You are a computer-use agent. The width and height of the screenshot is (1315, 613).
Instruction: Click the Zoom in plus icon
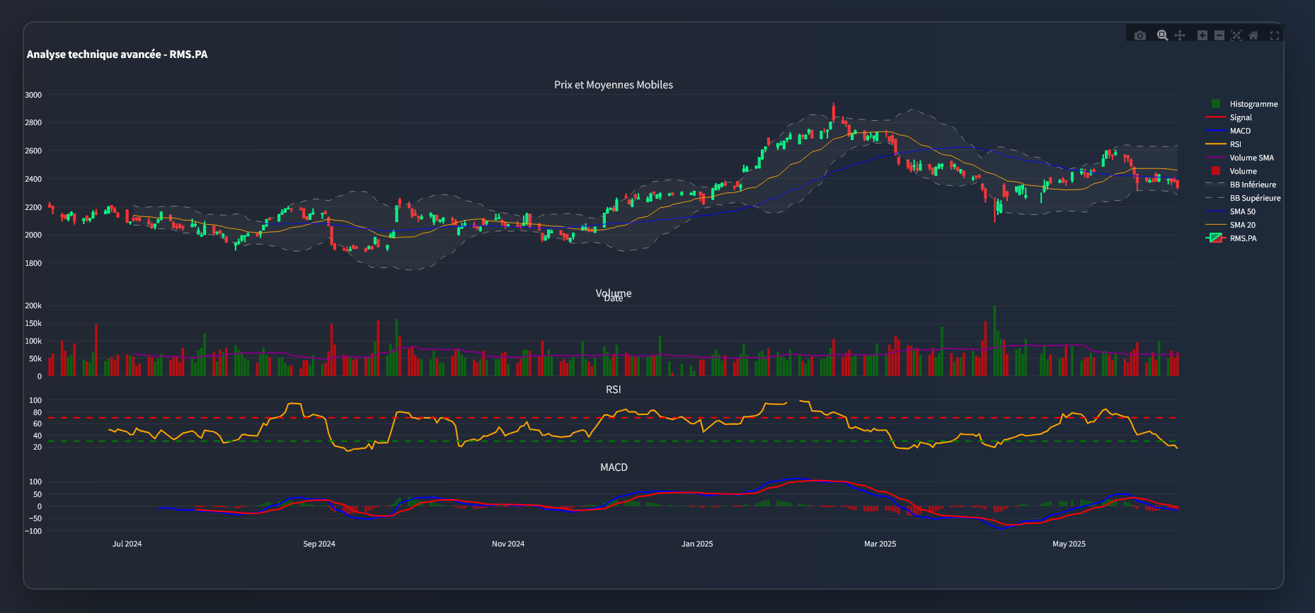coord(1202,35)
